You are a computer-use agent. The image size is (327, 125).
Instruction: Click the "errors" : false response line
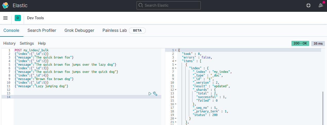(197, 57)
